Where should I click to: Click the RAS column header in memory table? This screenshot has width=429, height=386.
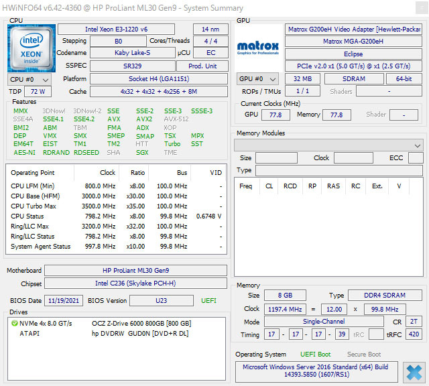pos(334,186)
